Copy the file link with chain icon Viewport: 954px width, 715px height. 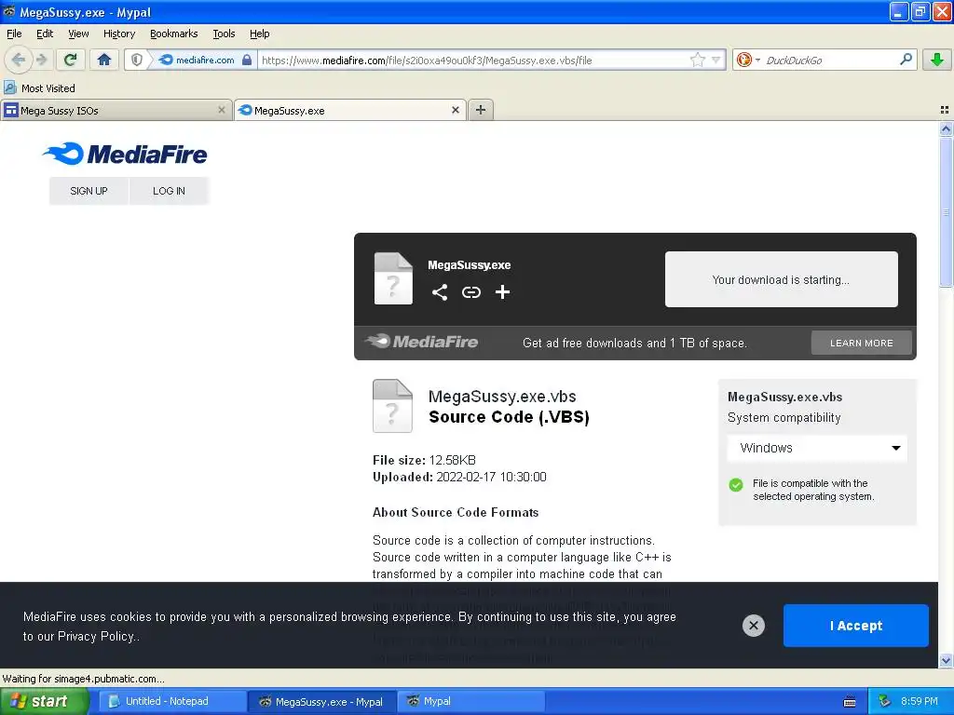click(470, 292)
